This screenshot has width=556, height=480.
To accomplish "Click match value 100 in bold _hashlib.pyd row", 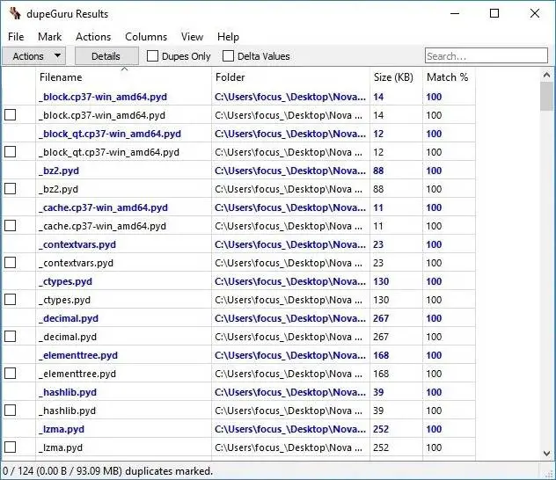I will (434, 392).
